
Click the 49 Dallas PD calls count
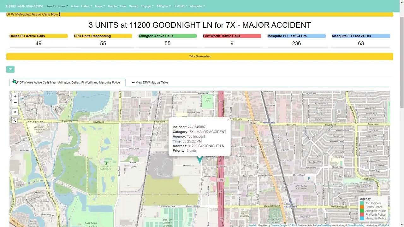[39, 44]
